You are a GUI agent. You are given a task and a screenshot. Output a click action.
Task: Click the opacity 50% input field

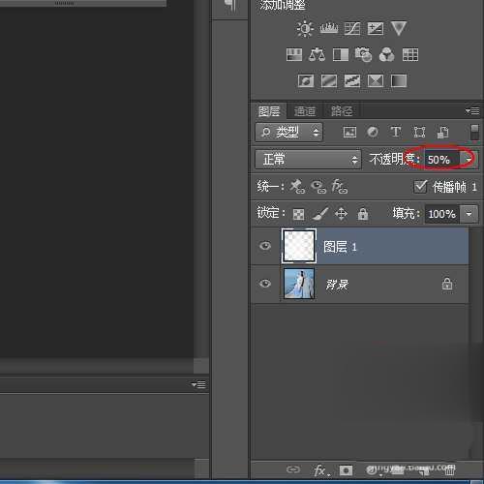tap(442, 160)
